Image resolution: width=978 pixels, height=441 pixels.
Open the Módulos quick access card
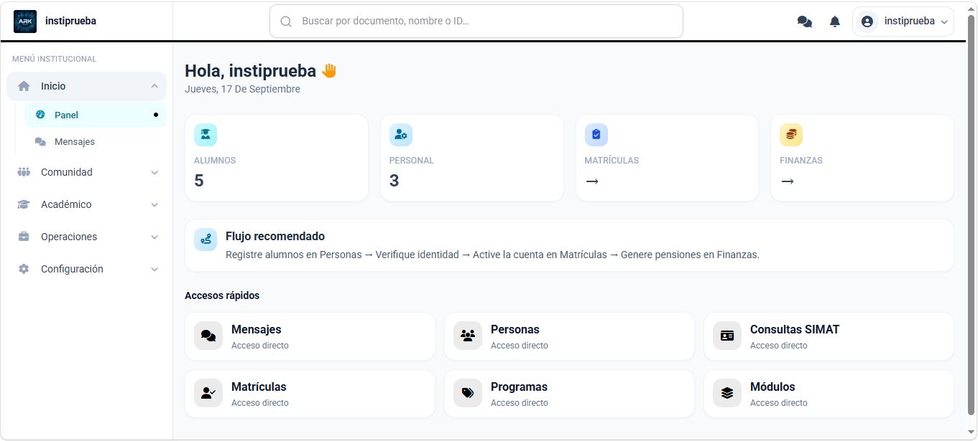(x=829, y=394)
